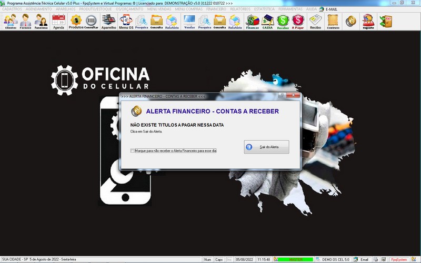The height and width of the screenshot is (263, 421).
Task: Click the time 11:15:48 in status bar
Action: point(264,259)
